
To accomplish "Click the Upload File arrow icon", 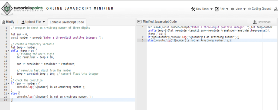I will (x=23, y=22).
